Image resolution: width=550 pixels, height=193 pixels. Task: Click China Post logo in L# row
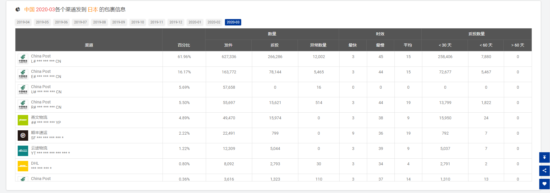pos(23,59)
